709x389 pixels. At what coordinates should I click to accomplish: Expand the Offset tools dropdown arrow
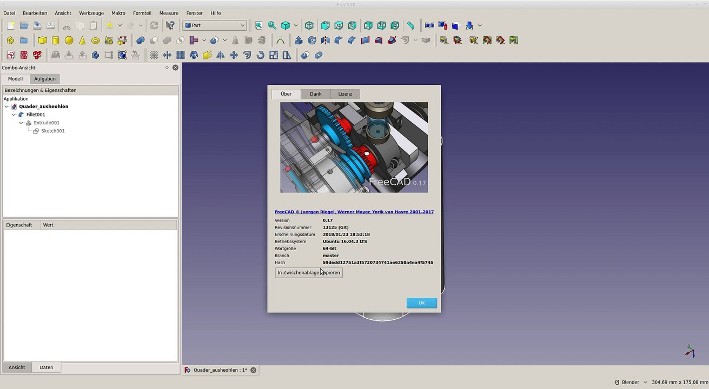[x=415, y=40]
